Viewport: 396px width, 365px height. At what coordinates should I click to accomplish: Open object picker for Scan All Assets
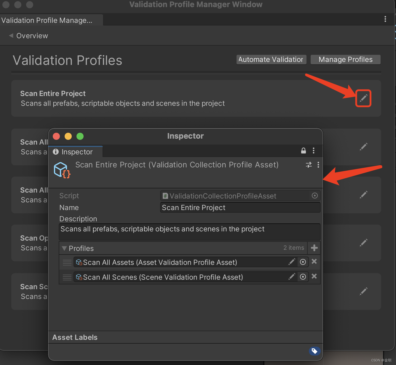(x=303, y=262)
